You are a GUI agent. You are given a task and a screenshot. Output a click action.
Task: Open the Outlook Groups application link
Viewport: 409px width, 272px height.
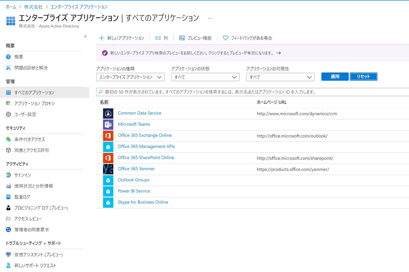(134, 180)
